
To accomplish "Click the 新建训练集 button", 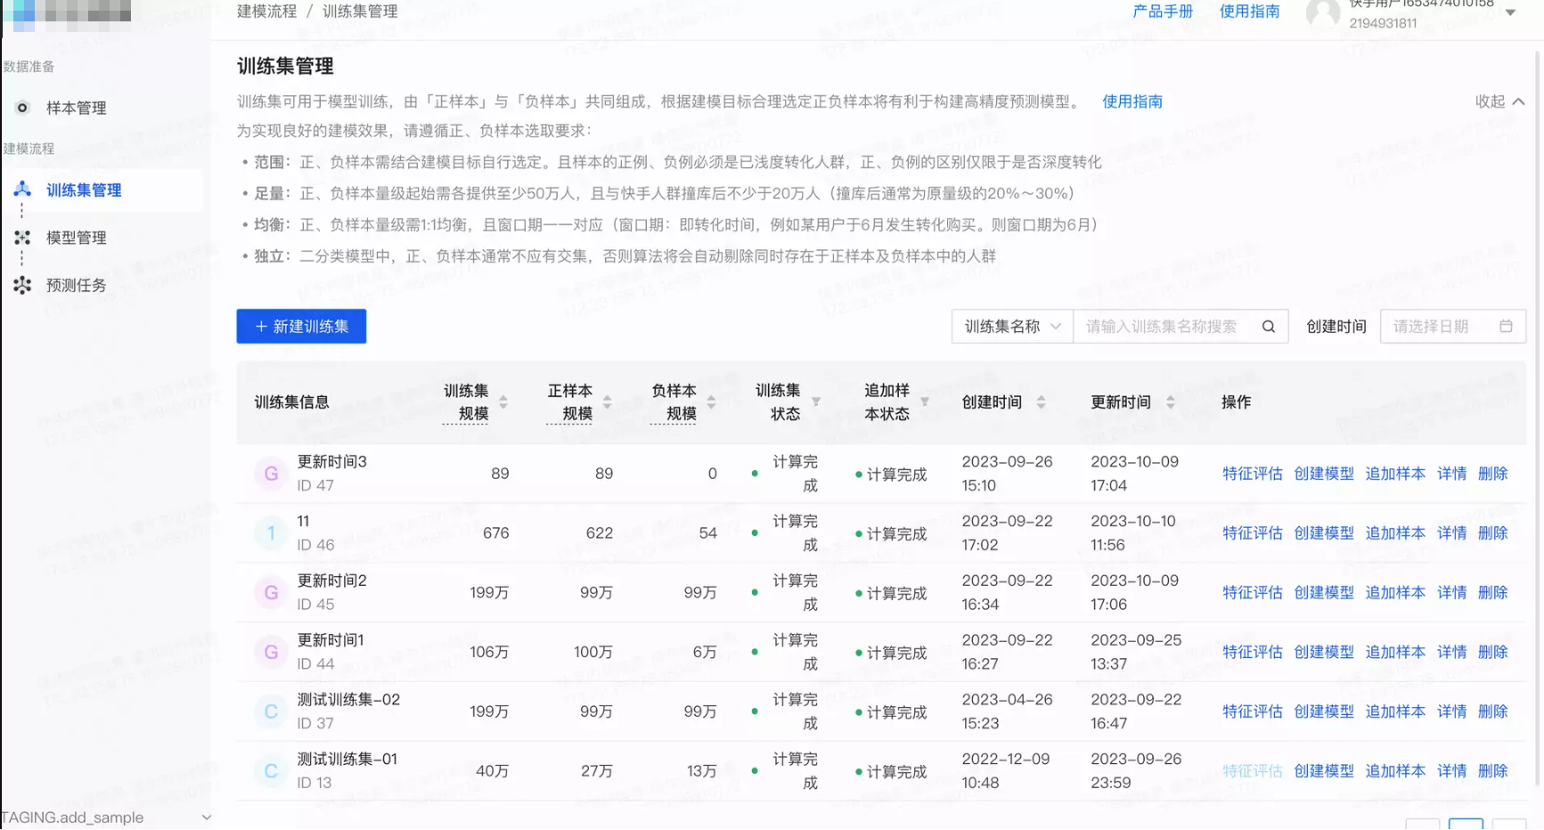I will (x=300, y=326).
